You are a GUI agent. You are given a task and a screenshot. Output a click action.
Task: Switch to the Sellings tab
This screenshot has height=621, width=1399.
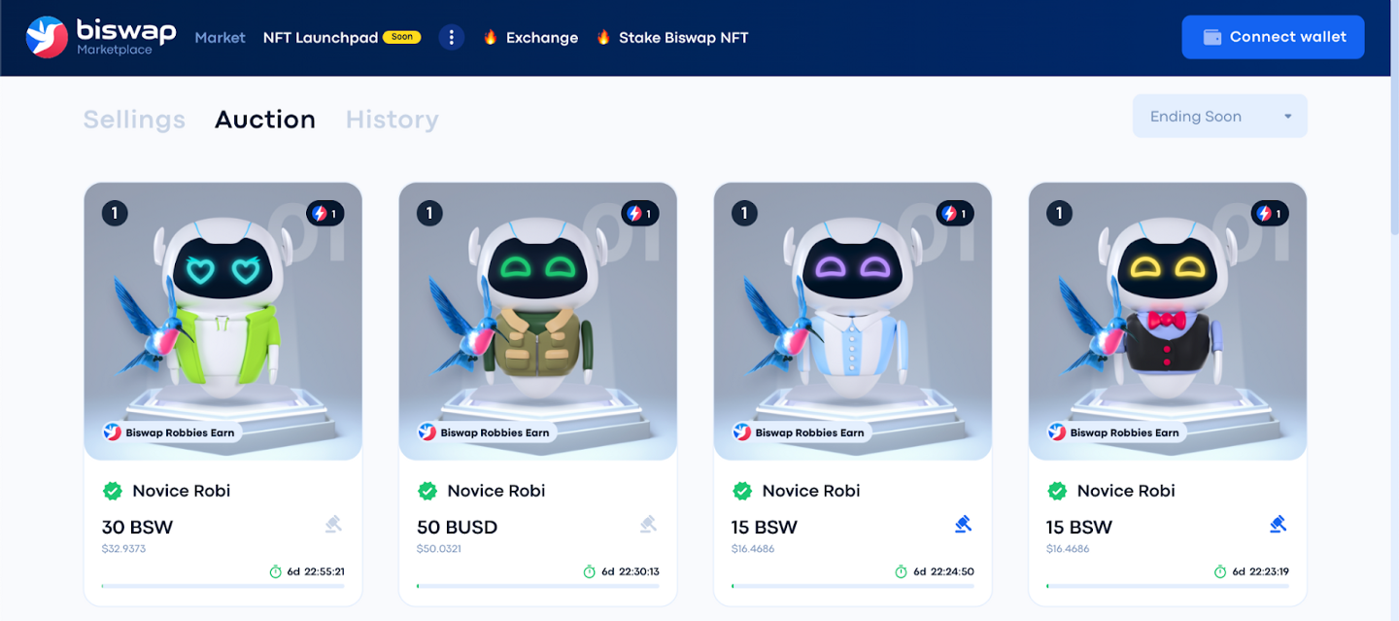pos(134,120)
